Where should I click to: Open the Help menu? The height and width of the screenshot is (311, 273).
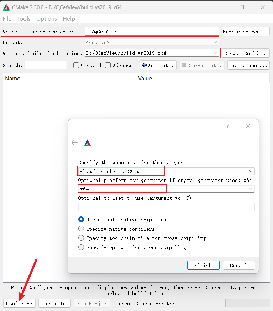pyautogui.click(x=69, y=18)
